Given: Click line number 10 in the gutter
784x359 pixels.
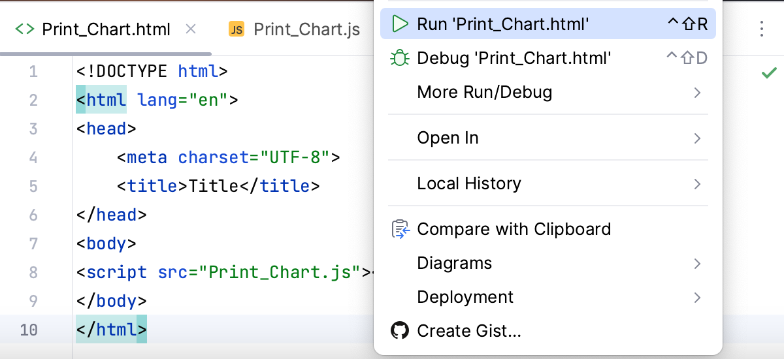Looking at the screenshot, I should 29,330.
